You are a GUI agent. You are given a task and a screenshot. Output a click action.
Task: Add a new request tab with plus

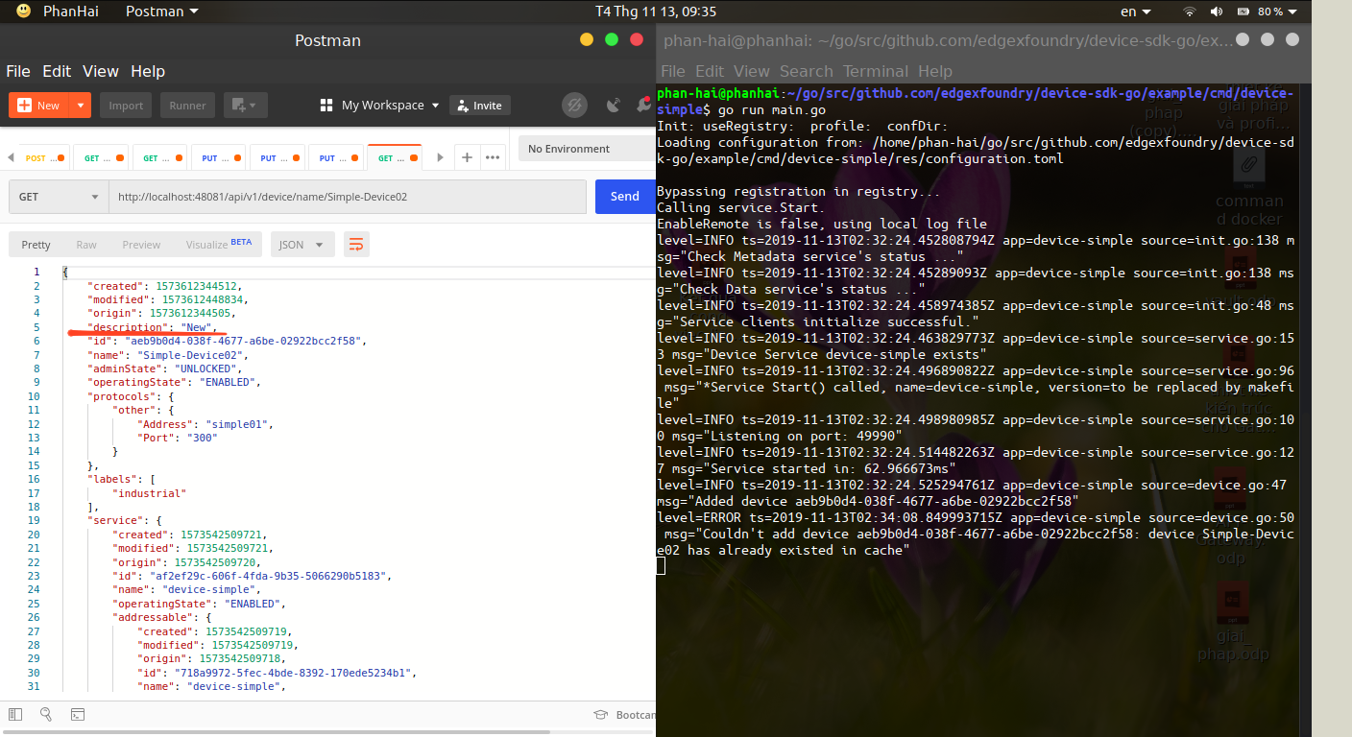[x=467, y=157]
